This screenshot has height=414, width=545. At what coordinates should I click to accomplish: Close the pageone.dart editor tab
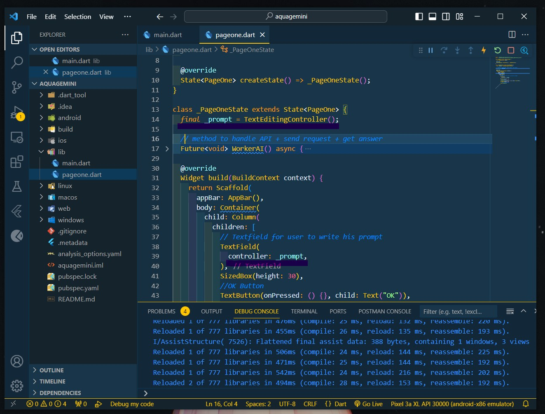pos(262,35)
